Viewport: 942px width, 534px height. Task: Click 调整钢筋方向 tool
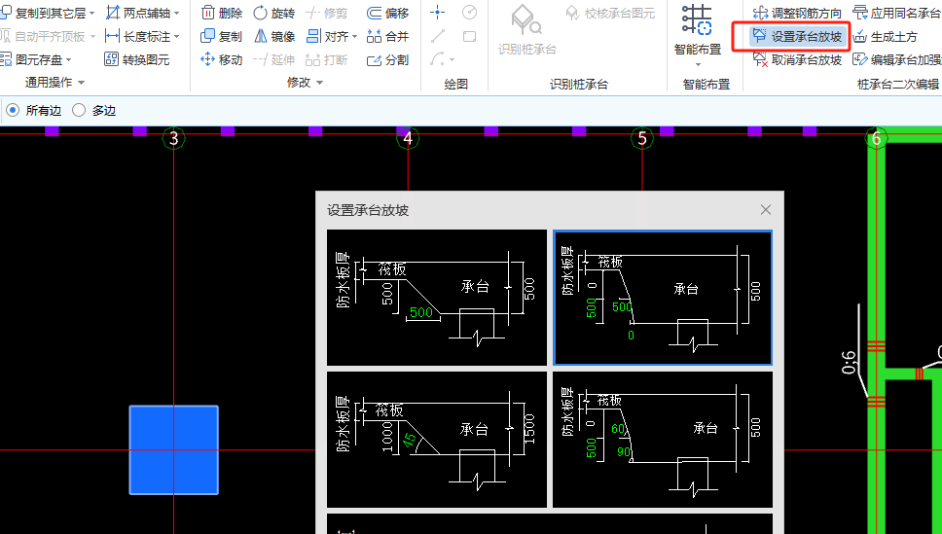click(797, 13)
